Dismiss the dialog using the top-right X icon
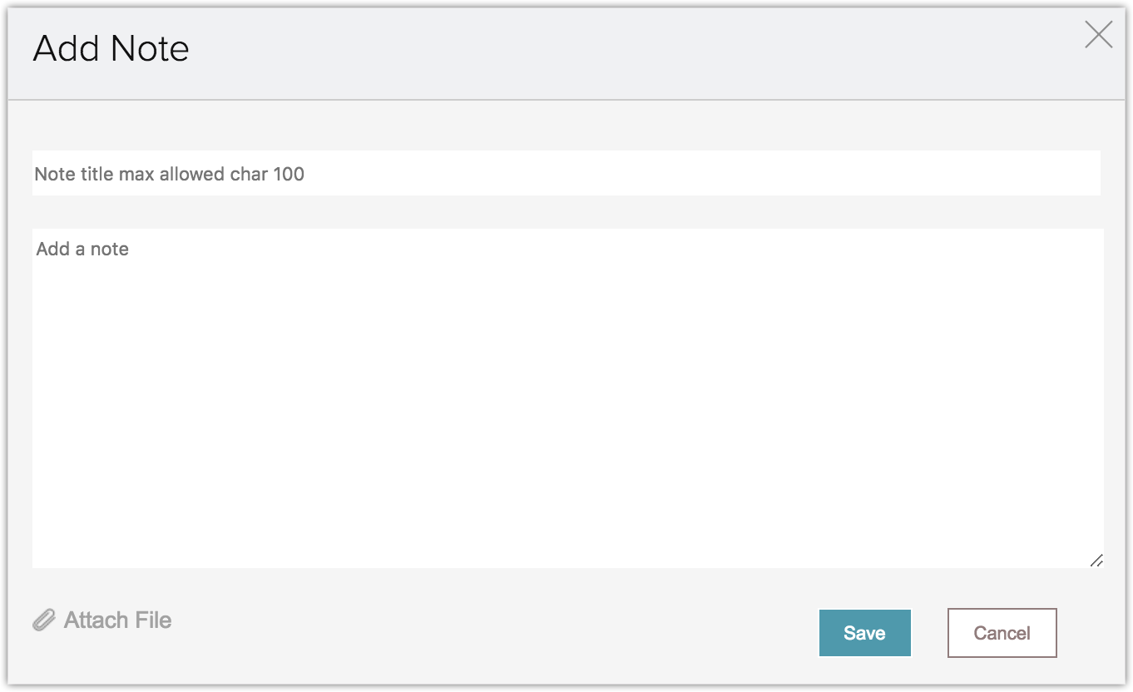1133x692 pixels. click(1098, 35)
